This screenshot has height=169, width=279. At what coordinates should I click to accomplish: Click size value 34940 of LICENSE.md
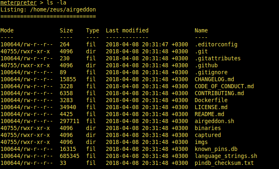[x=68, y=107]
